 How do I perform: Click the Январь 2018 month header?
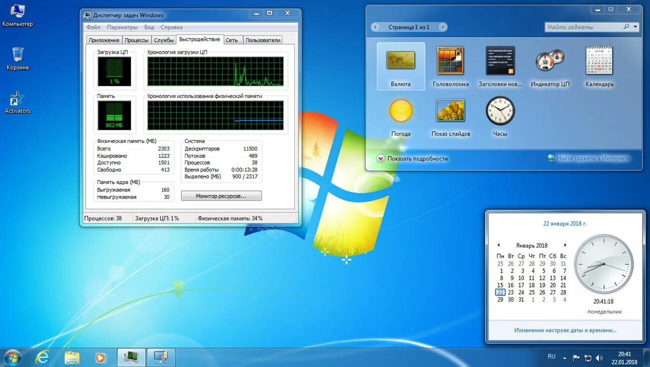pos(531,245)
